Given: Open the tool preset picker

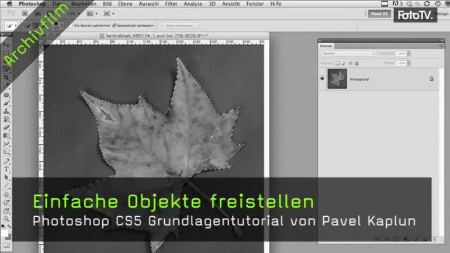Looking at the screenshot, I should point(11,26).
